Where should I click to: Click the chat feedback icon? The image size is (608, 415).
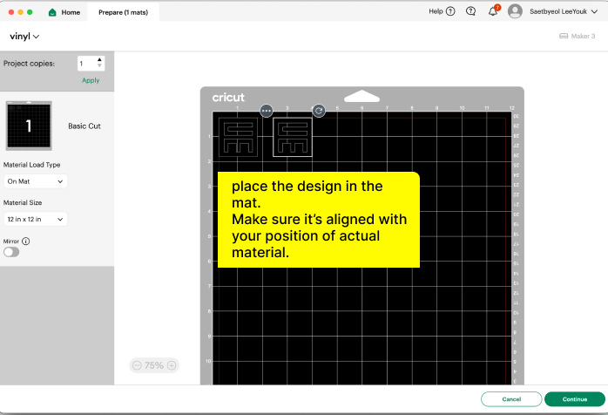point(471,11)
